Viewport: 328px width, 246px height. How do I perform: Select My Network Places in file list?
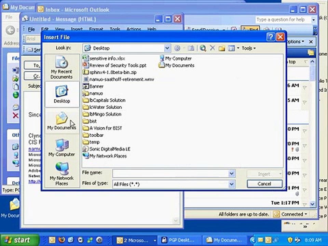click(x=105, y=156)
